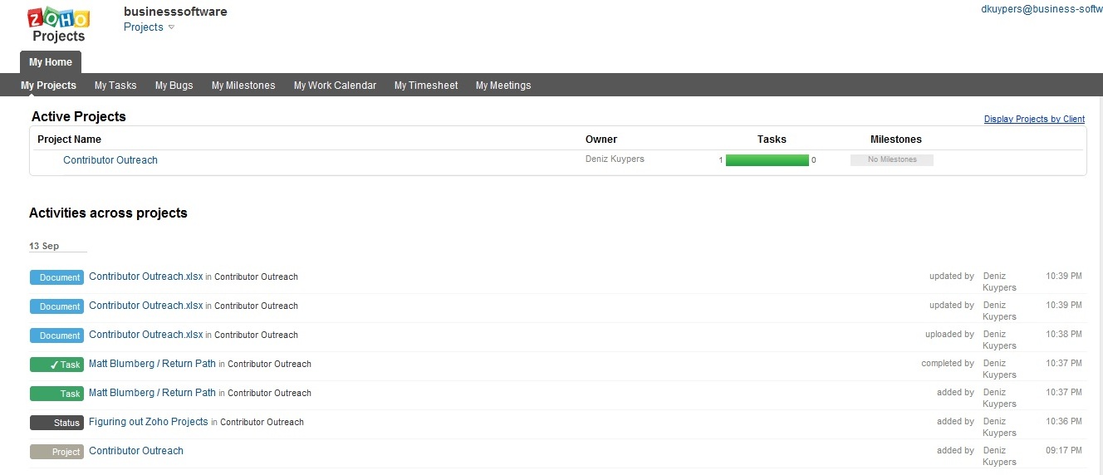
Task: Open Contributor Outreach.xlsx updated at first 10:39 PM
Action: (146, 277)
